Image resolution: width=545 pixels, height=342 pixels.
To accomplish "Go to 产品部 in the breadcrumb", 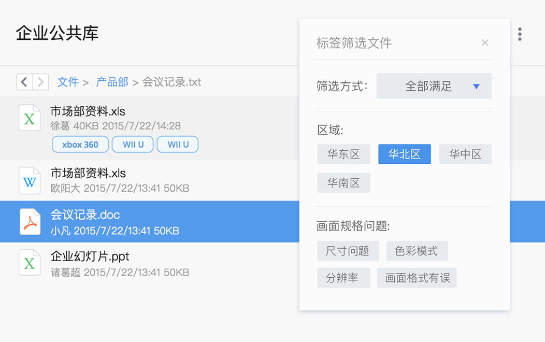I will pyautogui.click(x=112, y=82).
